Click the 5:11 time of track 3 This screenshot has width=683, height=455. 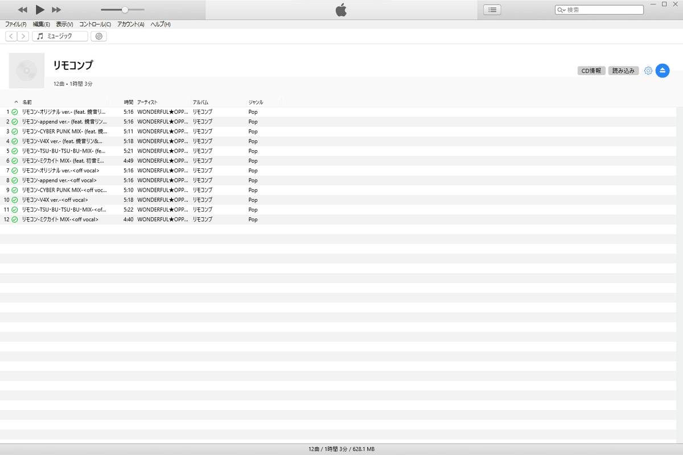point(128,131)
